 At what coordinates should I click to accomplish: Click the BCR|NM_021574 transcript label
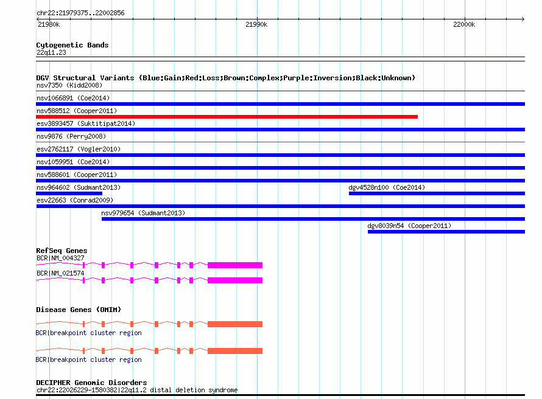[x=60, y=273]
